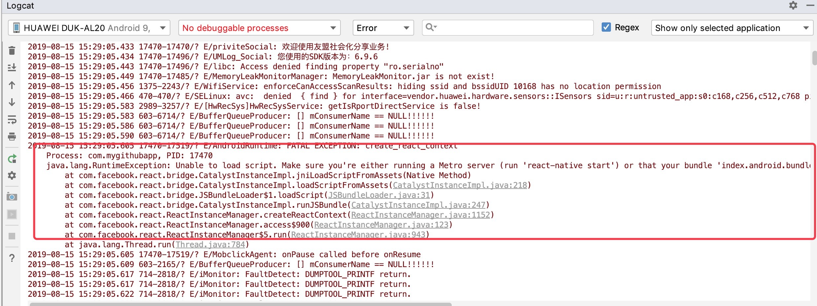Open Thread.java:784 link

pos(210,245)
